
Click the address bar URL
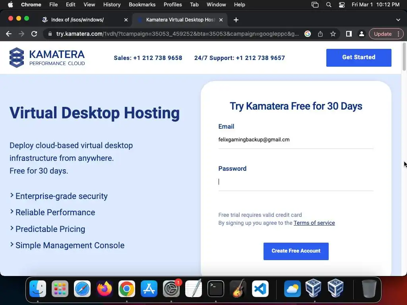point(177,34)
